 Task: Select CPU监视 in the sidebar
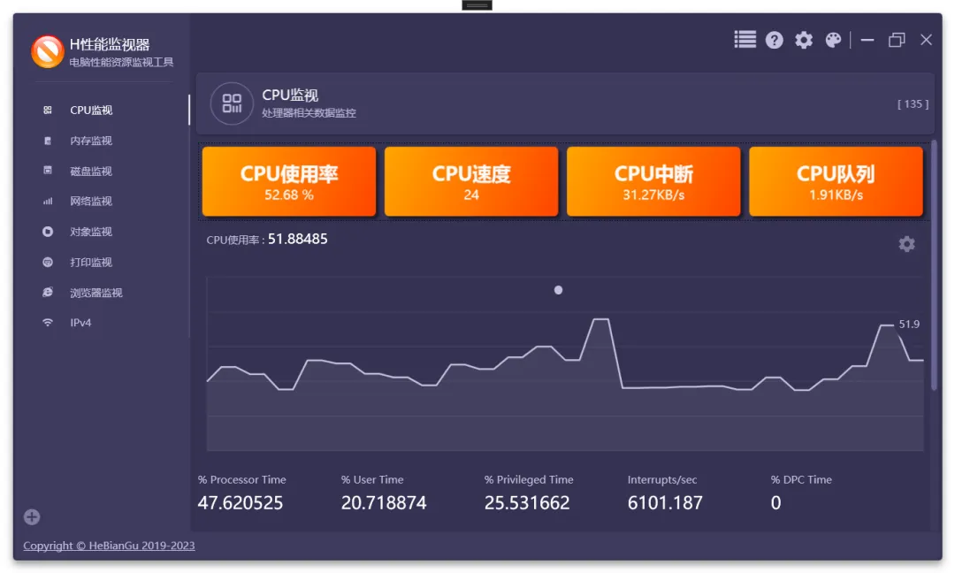tap(91, 111)
